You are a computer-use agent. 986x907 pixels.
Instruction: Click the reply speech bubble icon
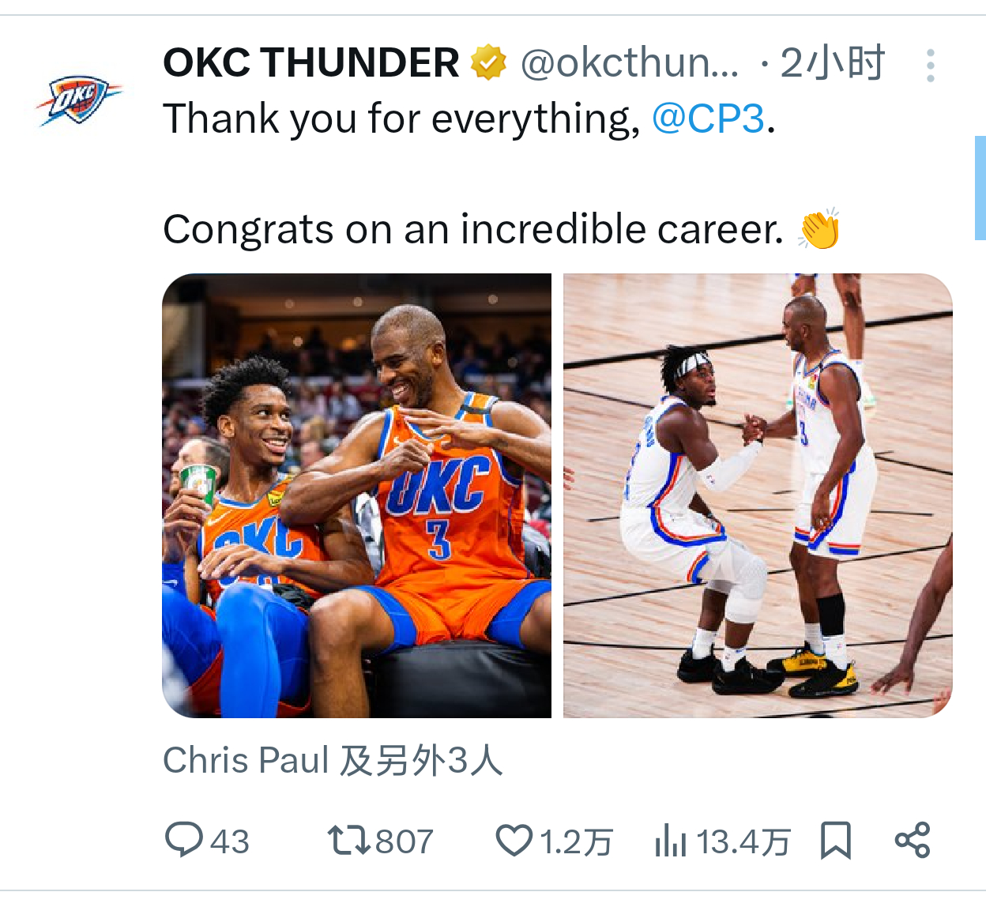coord(183,839)
